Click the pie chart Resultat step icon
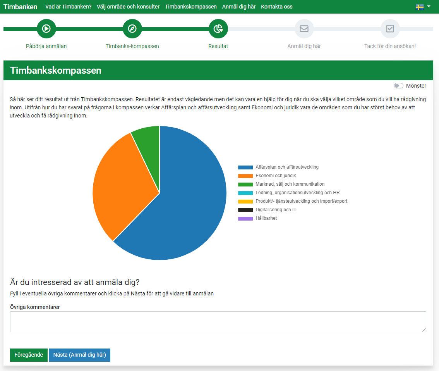 218,29
